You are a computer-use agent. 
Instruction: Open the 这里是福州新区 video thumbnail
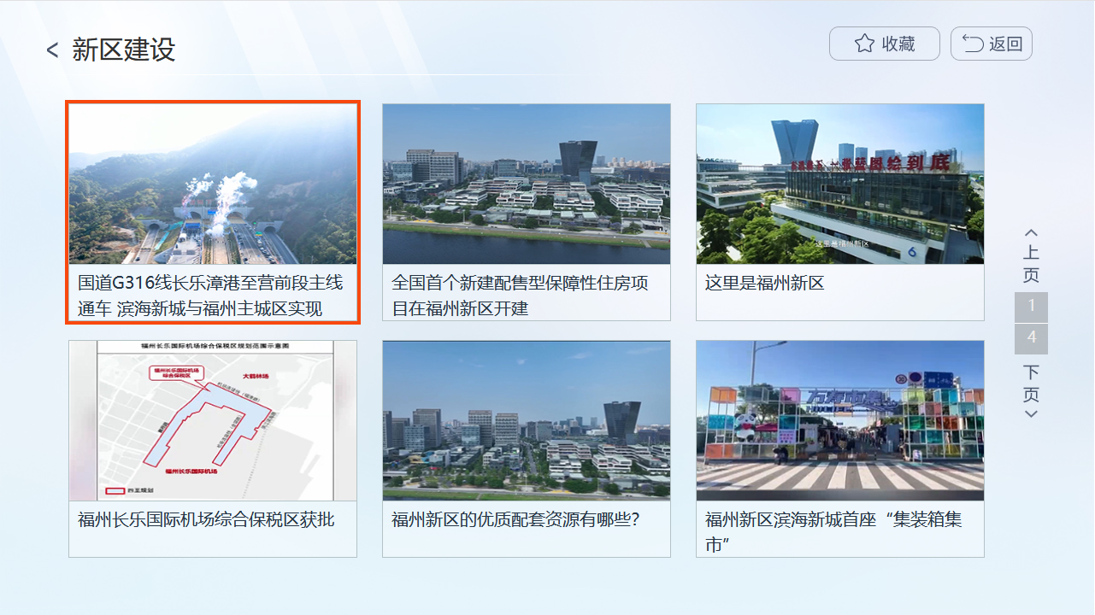839,184
